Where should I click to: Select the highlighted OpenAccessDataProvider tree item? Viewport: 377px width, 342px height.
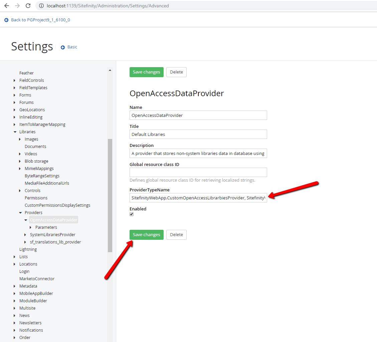(54, 220)
